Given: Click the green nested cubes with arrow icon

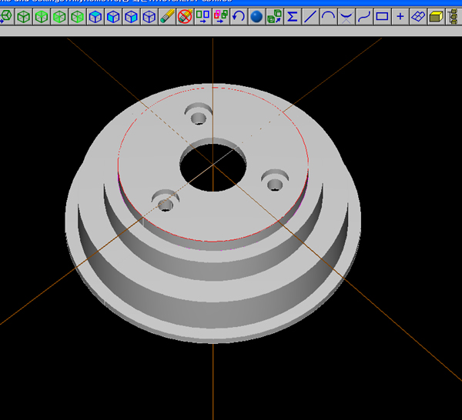Looking at the screenshot, I should 275,16.
